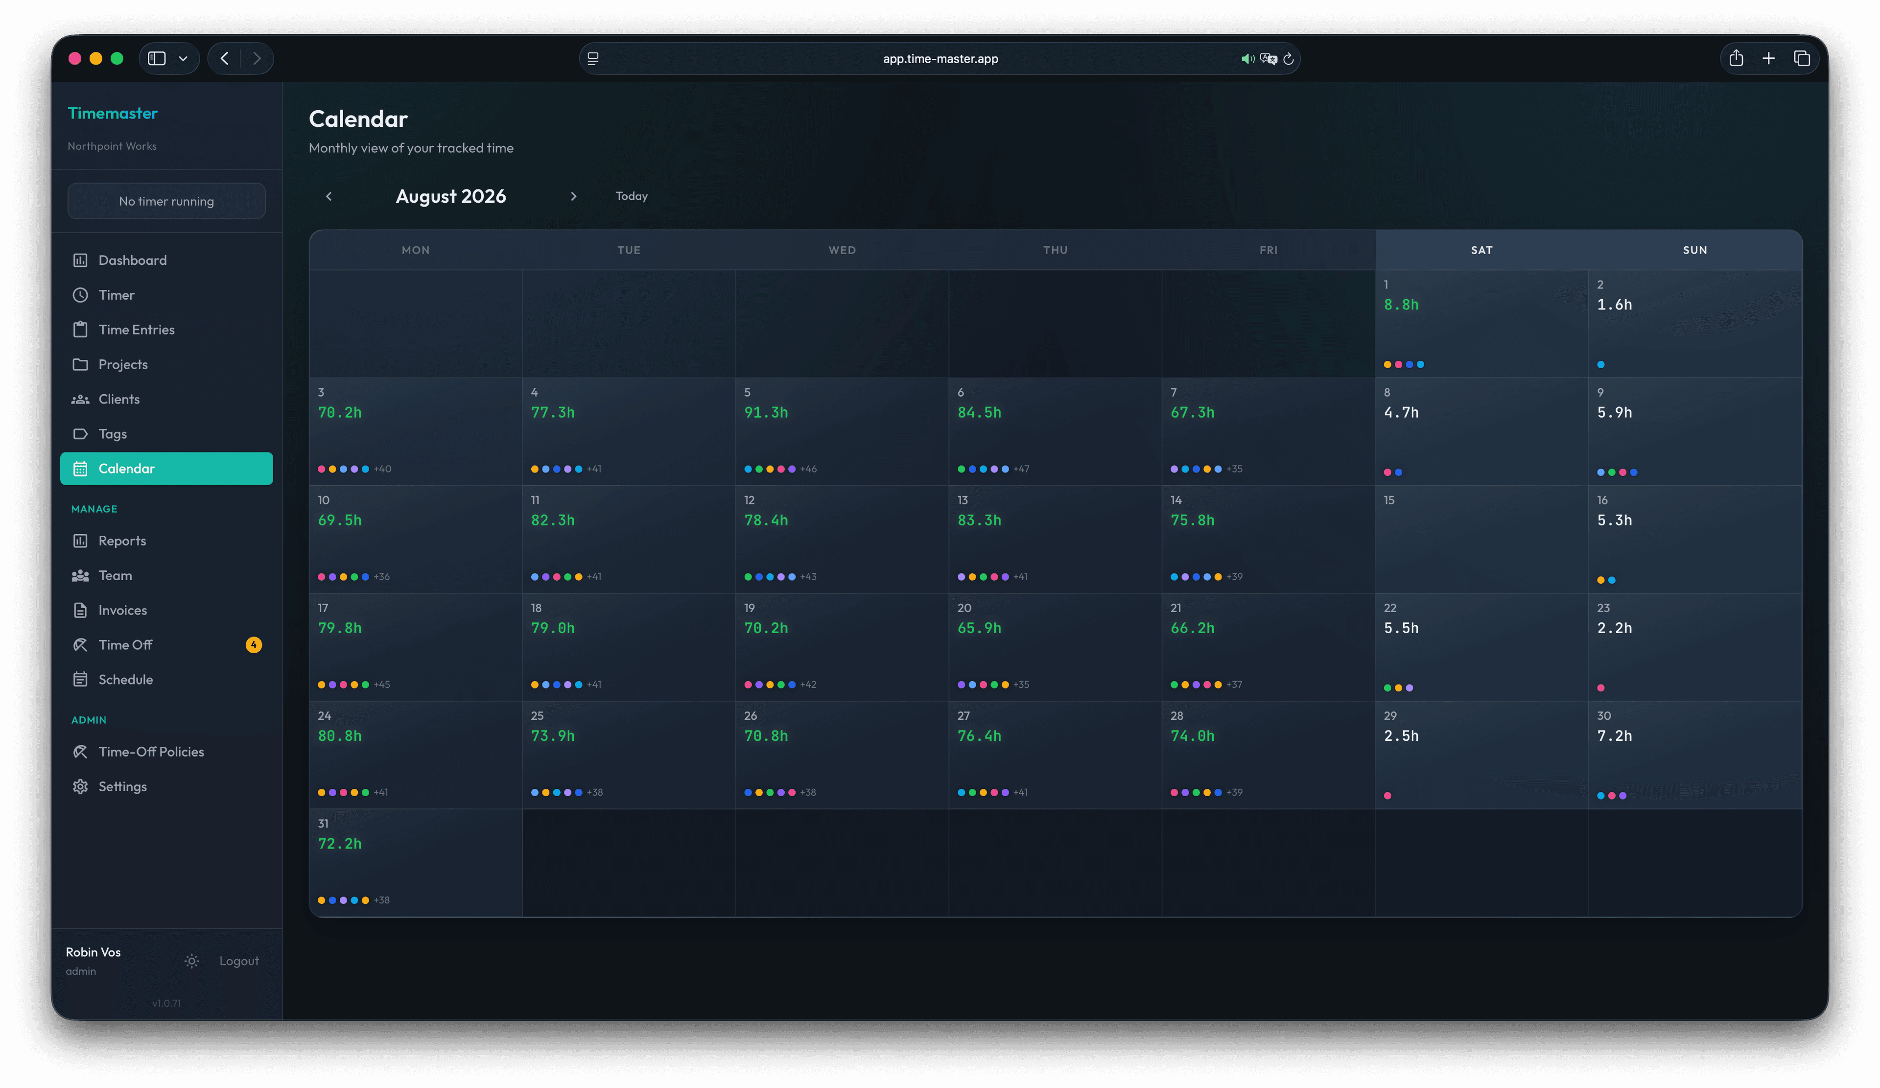The image size is (1880, 1088).
Task: Reload the page in address bar
Action: 1289,59
